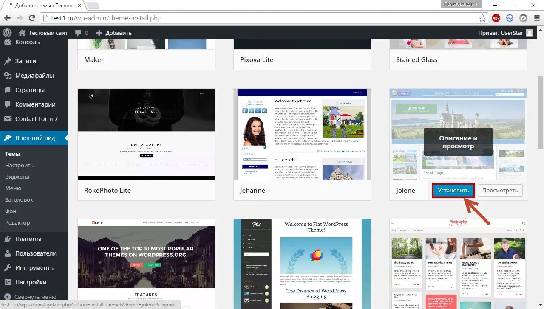Install the Jolene theme via Установить
Screen dimensions: 544x309
tap(453, 190)
